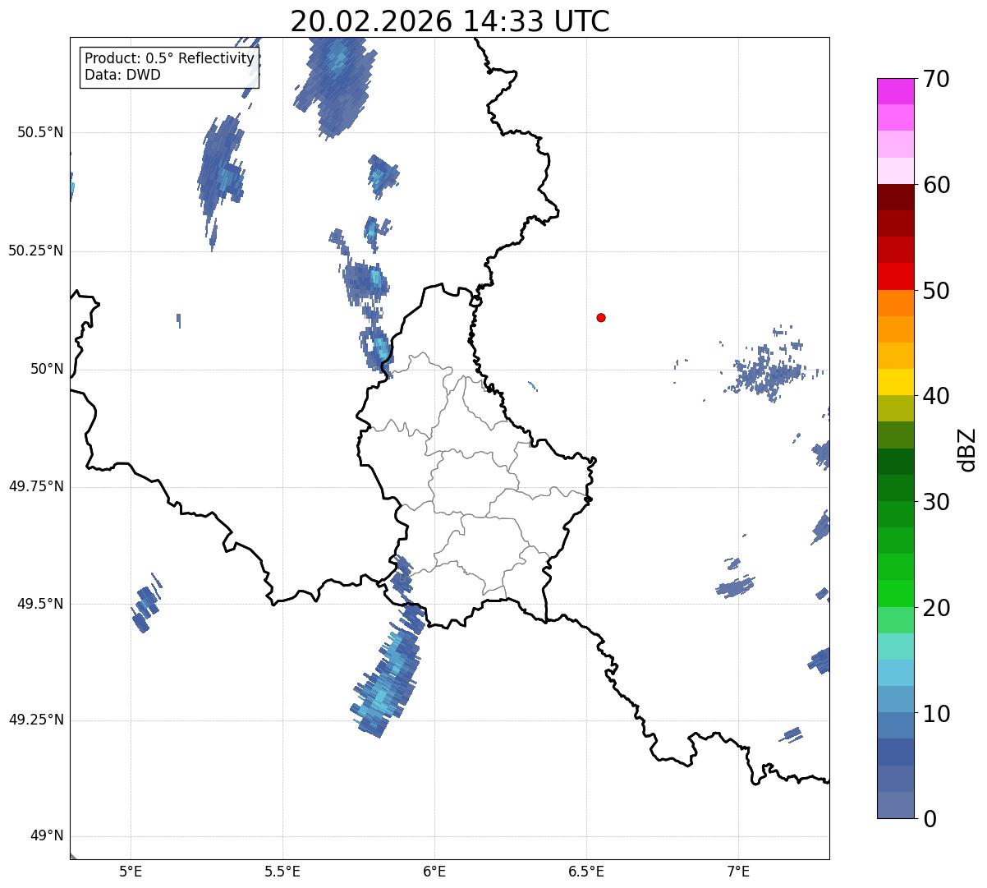Click the turquoise swatch between 15 and 20

(x=896, y=646)
